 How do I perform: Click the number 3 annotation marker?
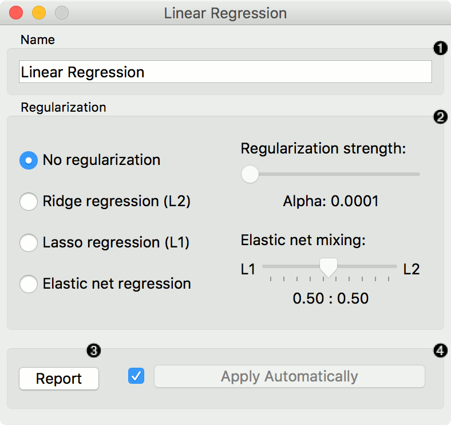click(93, 350)
